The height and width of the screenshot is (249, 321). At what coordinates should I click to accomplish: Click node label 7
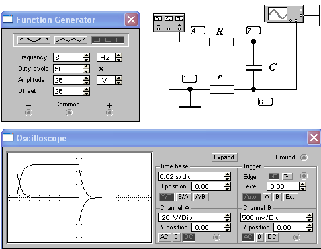pyautogui.click(x=253, y=30)
